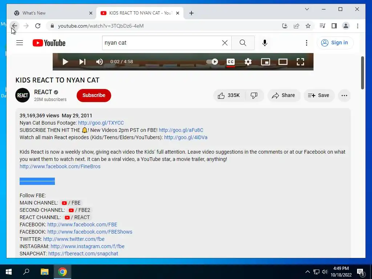
Task: Open the Windows notification center icon
Action: 360,272
